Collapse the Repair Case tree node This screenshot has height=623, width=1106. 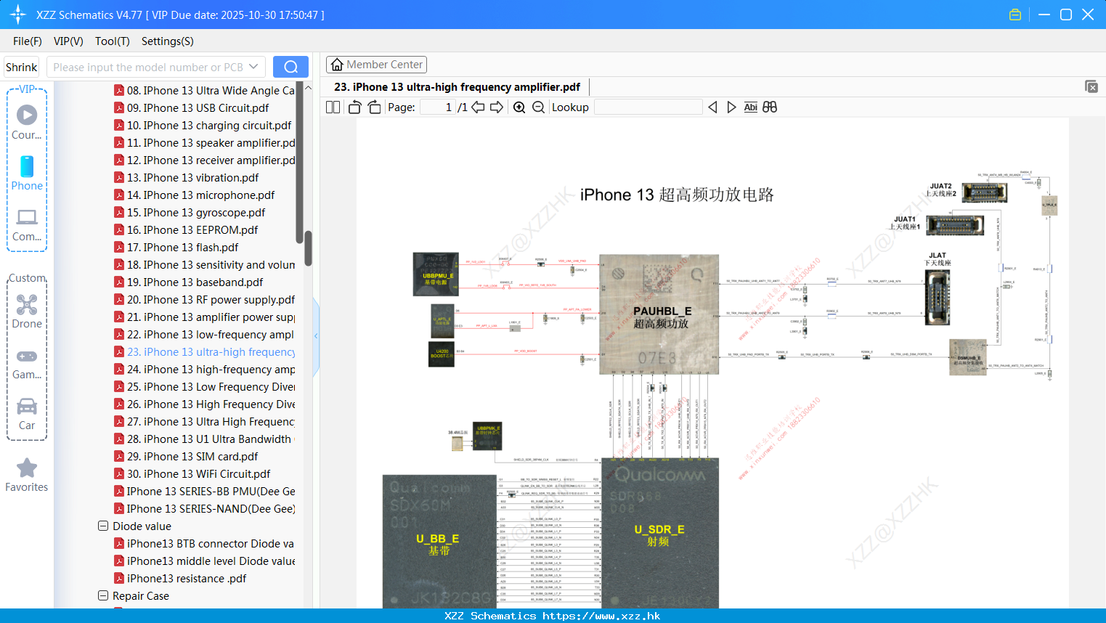pyautogui.click(x=103, y=595)
